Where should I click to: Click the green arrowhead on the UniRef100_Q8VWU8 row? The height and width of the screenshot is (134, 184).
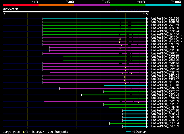pos(147,95)
